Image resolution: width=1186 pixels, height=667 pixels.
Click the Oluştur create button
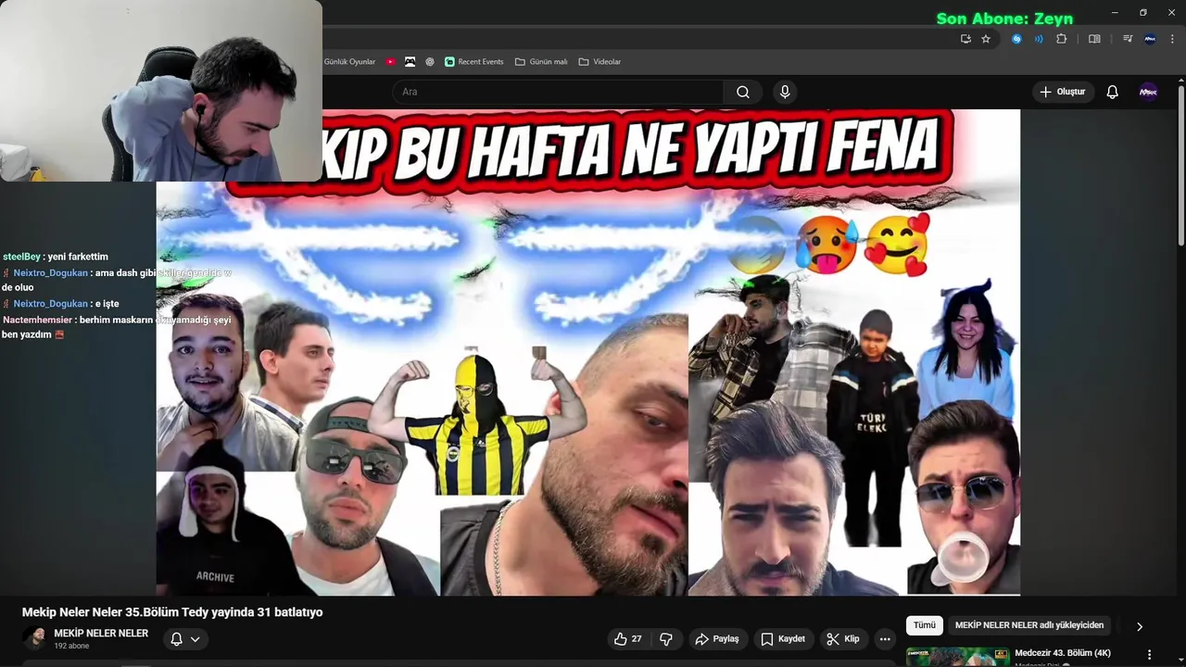pyautogui.click(x=1063, y=92)
